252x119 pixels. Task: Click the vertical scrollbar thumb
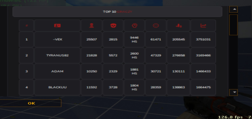tap(233, 25)
